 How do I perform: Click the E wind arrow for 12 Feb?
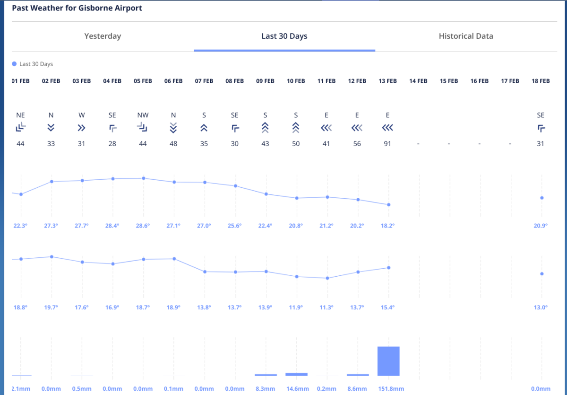357,128
